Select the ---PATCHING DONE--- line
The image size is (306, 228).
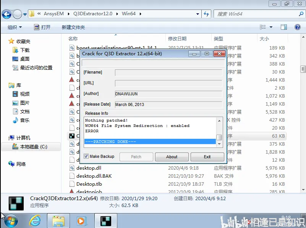(x=150, y=141)
